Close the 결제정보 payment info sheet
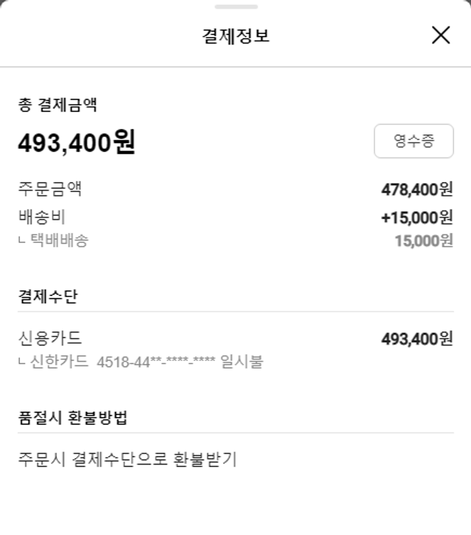 [x=441, y=35]
